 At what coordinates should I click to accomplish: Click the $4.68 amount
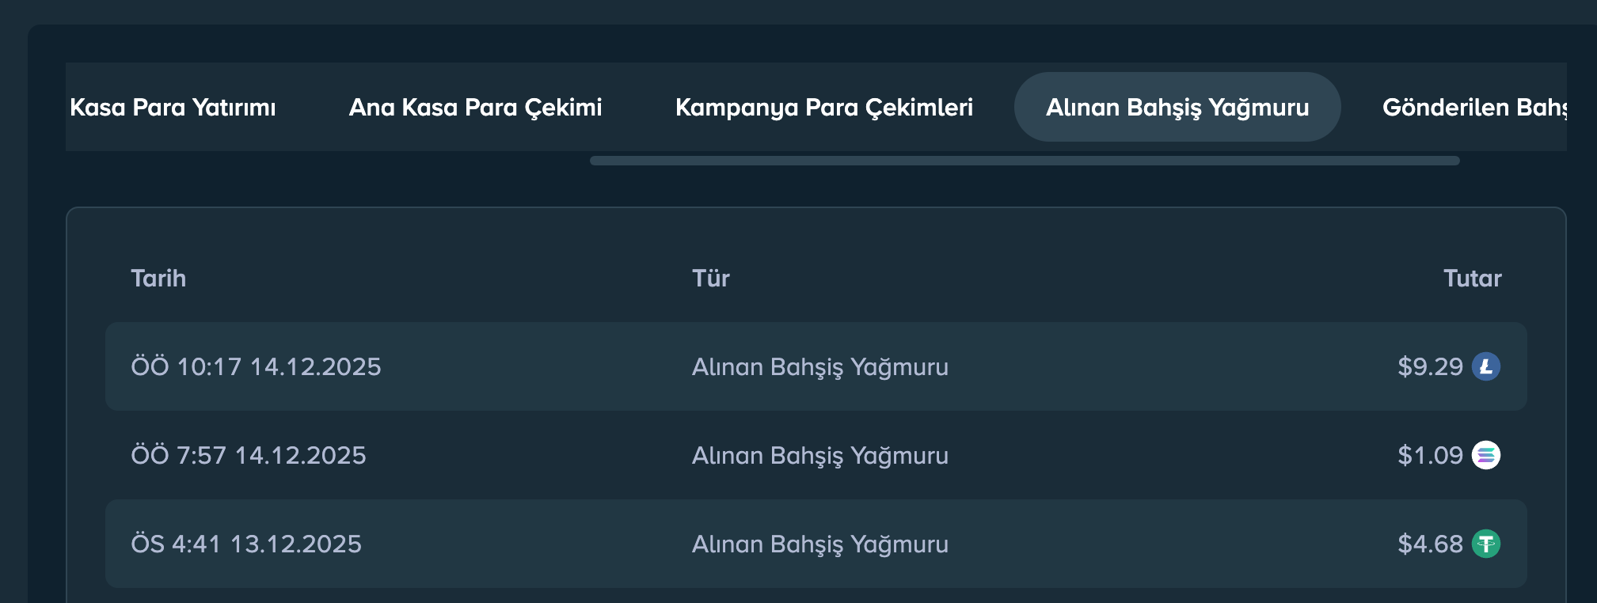click(1430, 544)
